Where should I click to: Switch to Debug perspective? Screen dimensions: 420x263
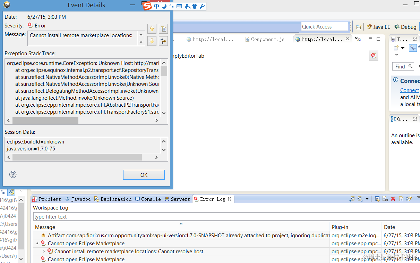405,27
